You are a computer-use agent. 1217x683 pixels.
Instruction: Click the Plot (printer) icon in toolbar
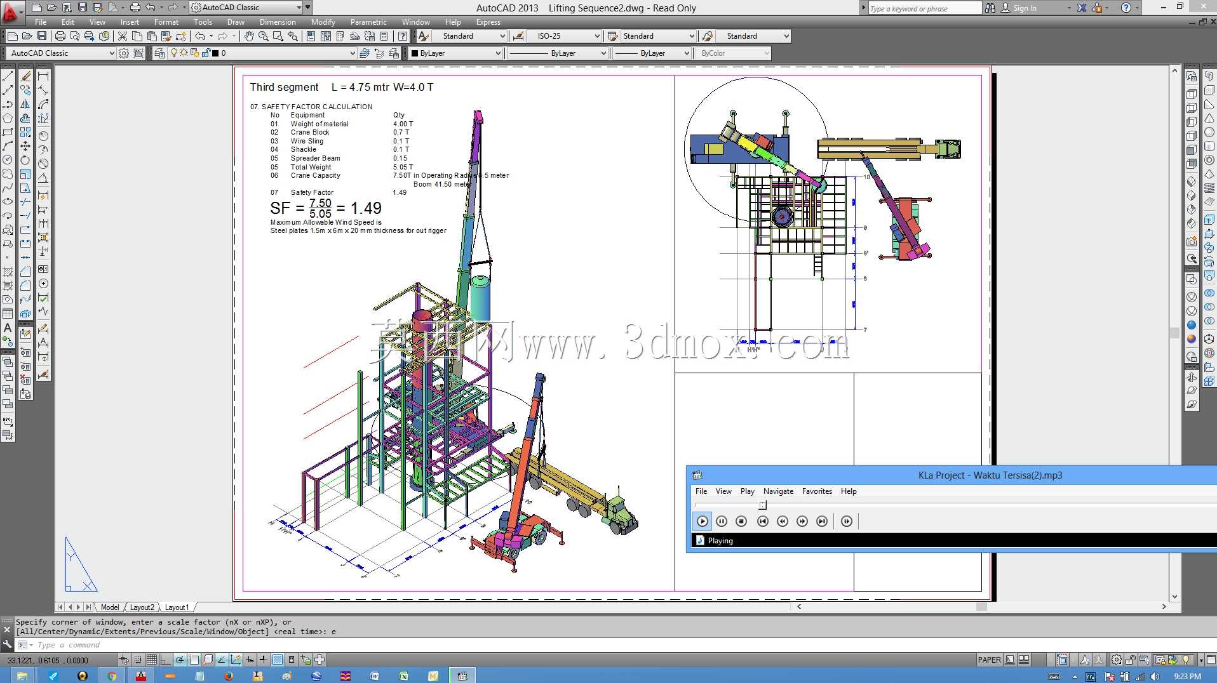[x=60, y=36]
